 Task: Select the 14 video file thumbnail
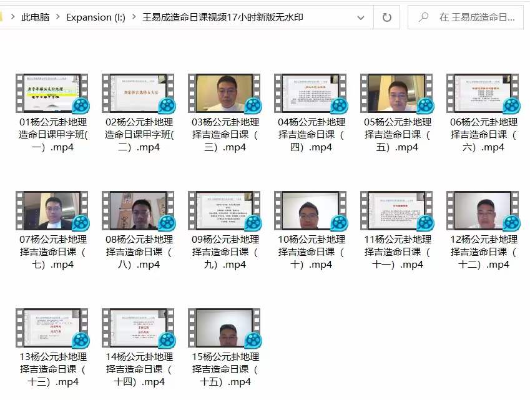[138, 328]
